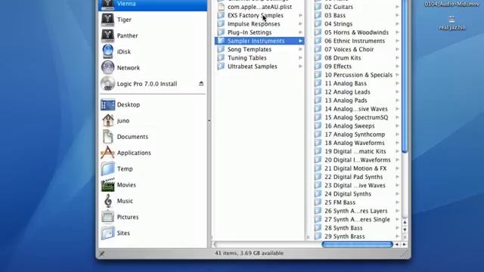Screen dimensions: 484x272
Task: Click the Impulse Responses folder icon
Action: pos(221,23)
